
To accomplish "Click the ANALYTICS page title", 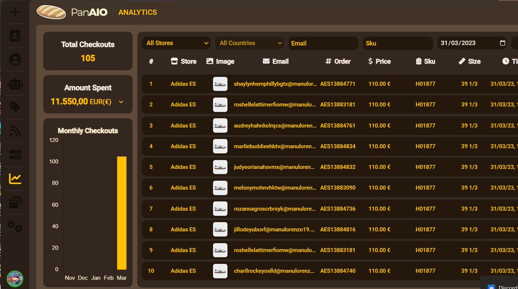I will pyautogui.click(x=138, y=12).
